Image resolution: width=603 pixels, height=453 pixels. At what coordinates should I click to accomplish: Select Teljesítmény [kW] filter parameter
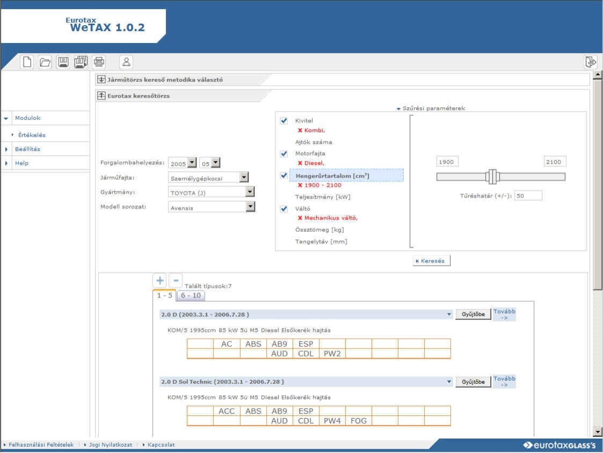(x=323, y=197)
